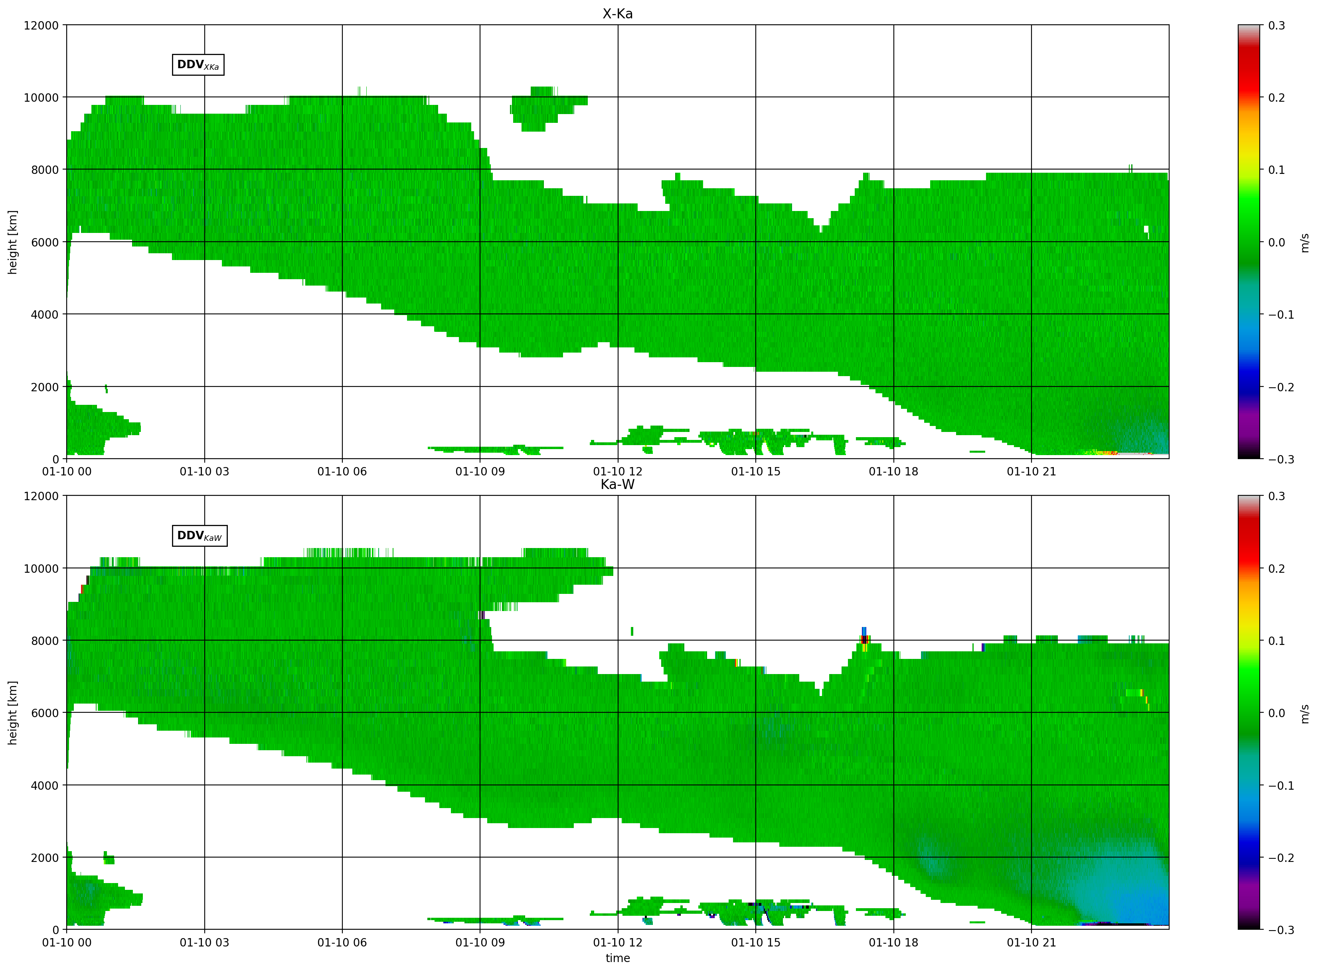This screenshot has width=1318, height=972.
Task: Select the DDV XKa legend box
Action: (x=198, y=65)
